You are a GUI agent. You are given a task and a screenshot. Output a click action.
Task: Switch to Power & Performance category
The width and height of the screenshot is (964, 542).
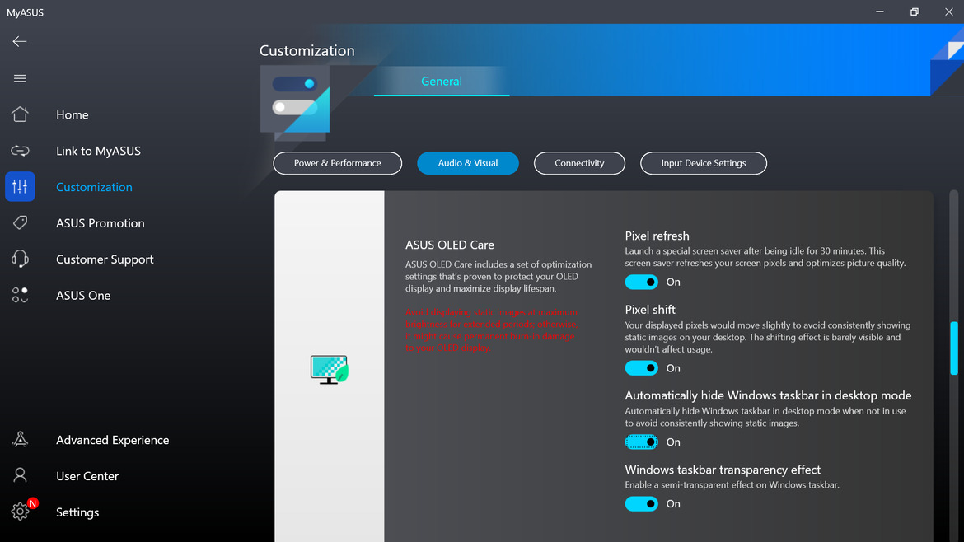338,163
